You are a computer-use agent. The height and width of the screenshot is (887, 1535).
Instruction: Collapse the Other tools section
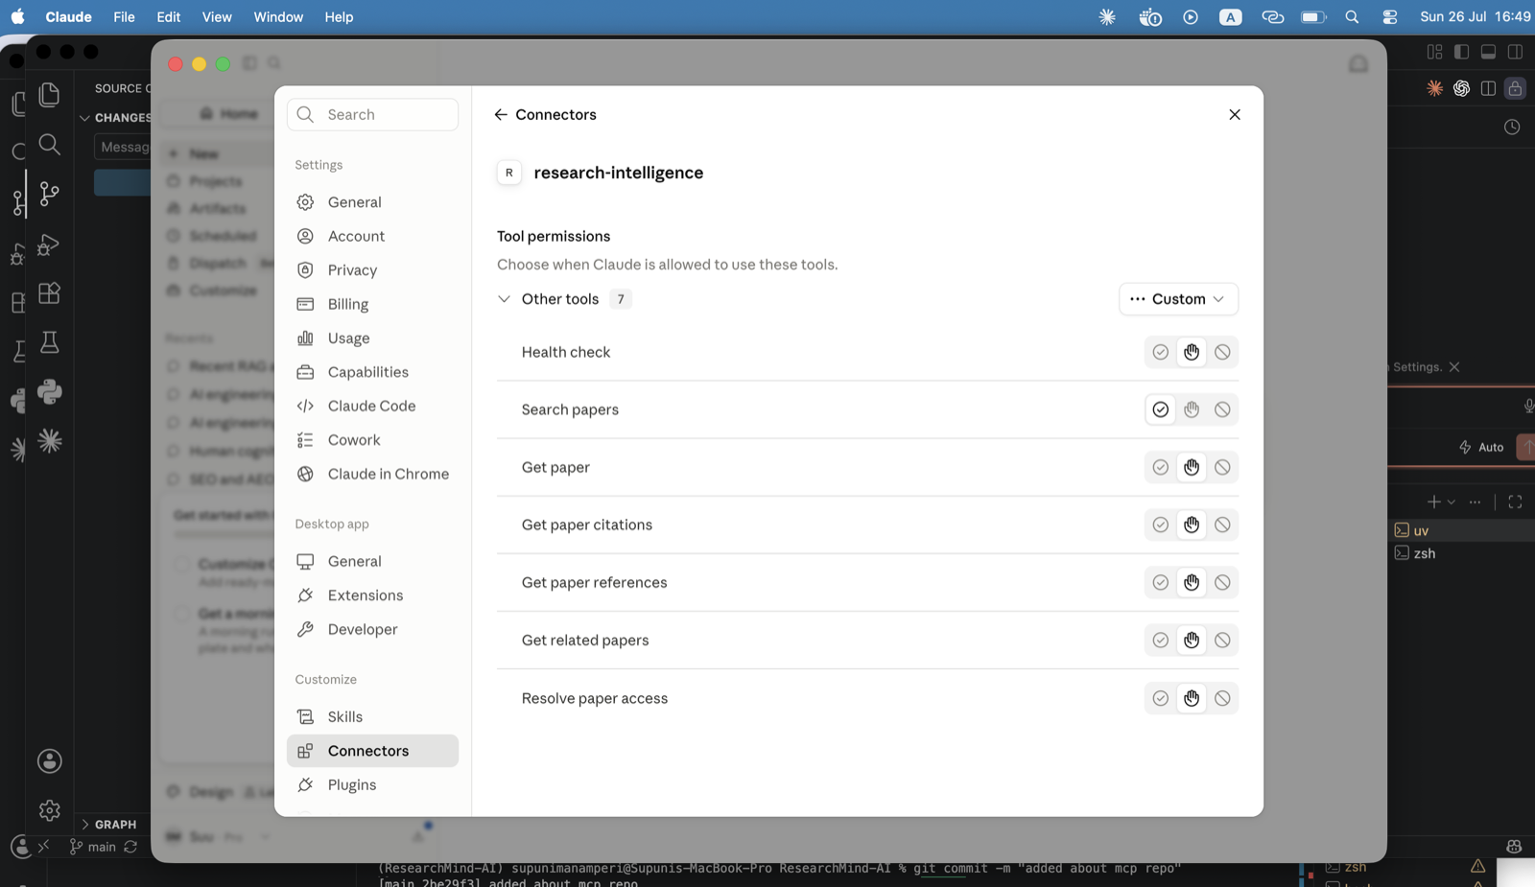coord(504,299)
